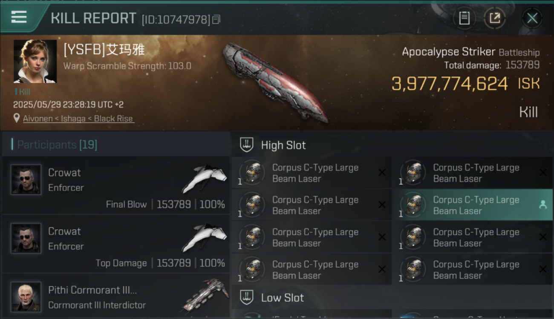The height and width of the screenshot is (319, 554).
Task: Open the hamburger menu at top left
Action: pos(19,17)
